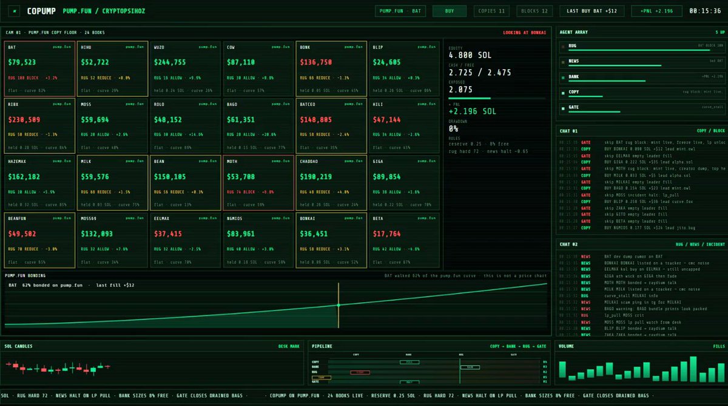Viewport: 728px width, 406px height.
Task: Click the DESK MARK label on SOL Candles
Action: coord(289,347)
